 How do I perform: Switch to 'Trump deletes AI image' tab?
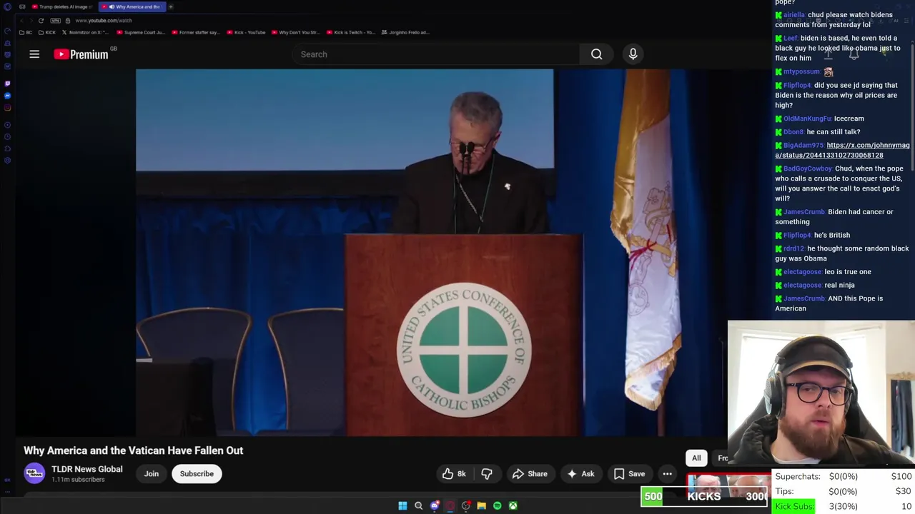[62, 7]
